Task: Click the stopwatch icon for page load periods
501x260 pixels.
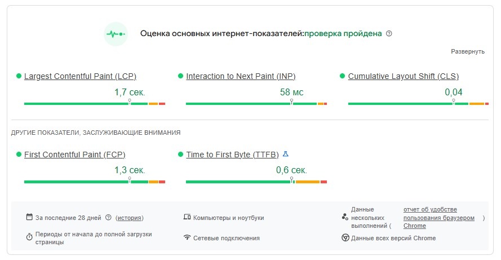Action: pos(29,237)
